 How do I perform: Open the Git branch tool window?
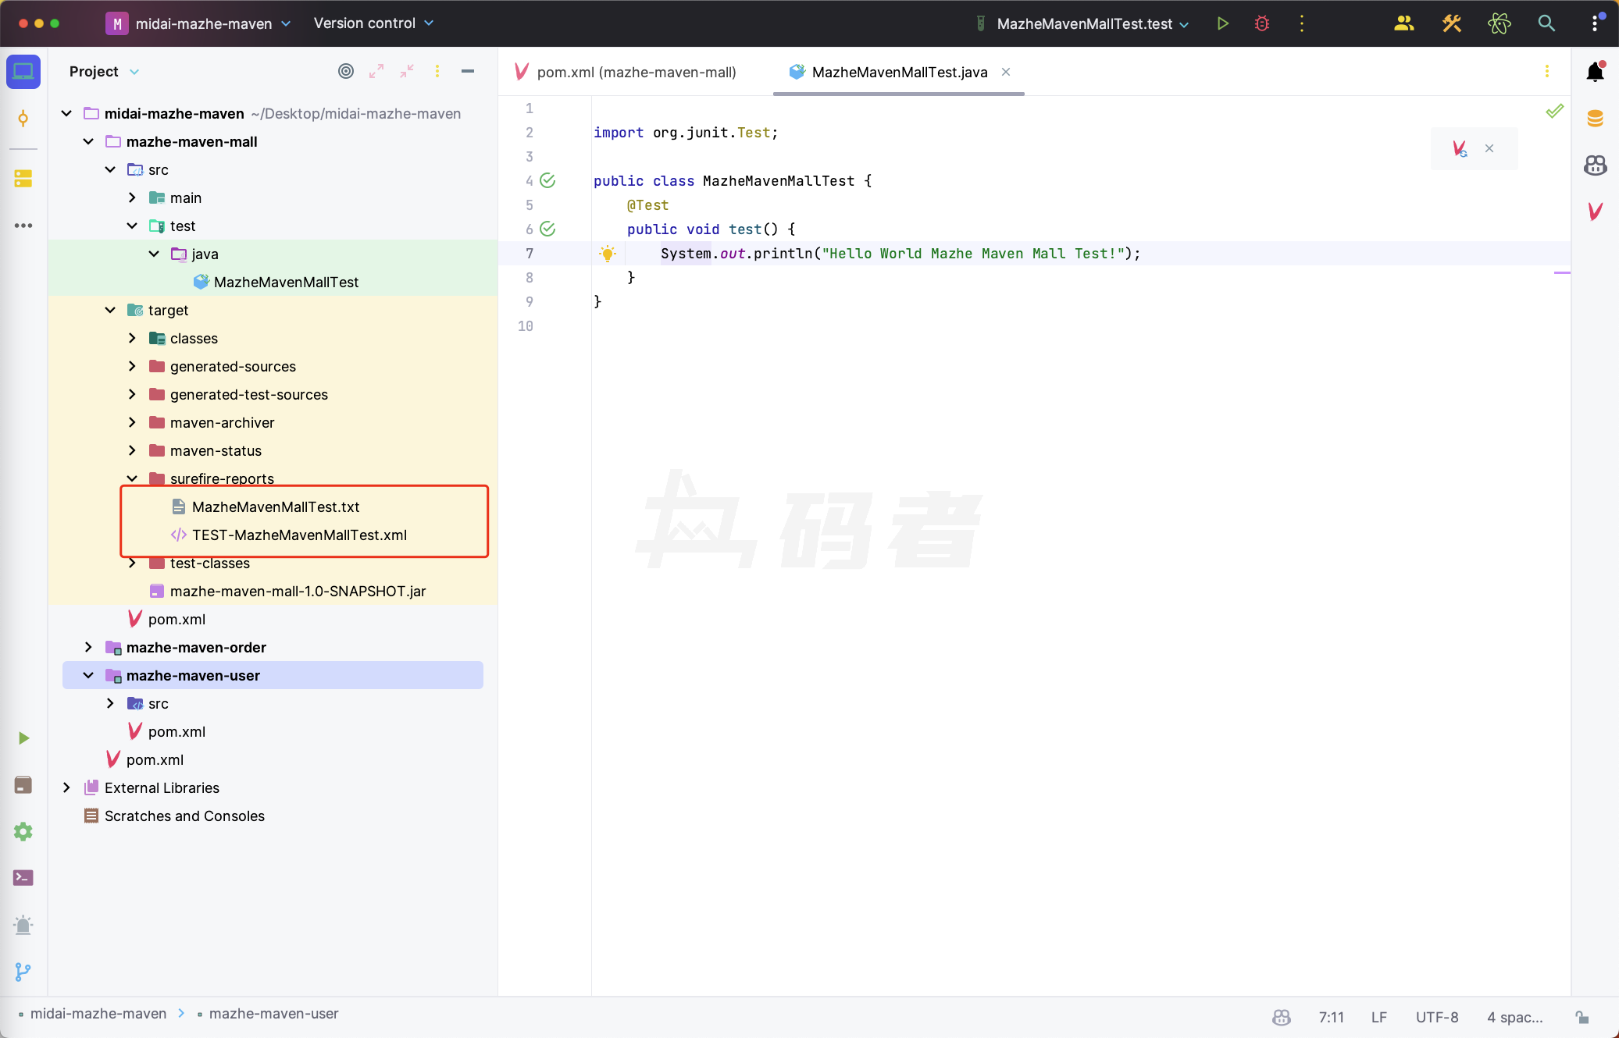tap(23, 972)
